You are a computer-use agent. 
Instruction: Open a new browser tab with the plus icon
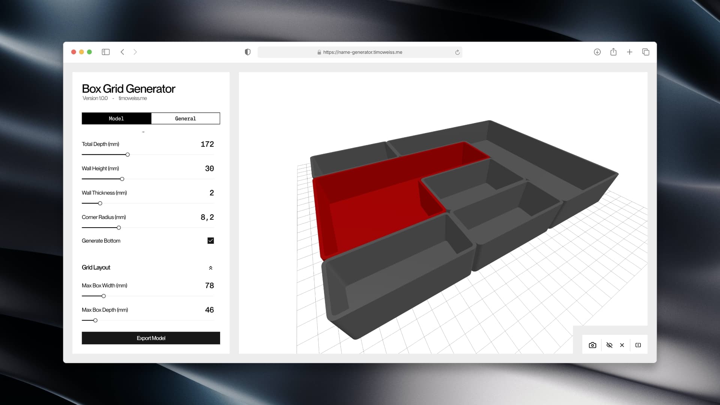[630, 52]
